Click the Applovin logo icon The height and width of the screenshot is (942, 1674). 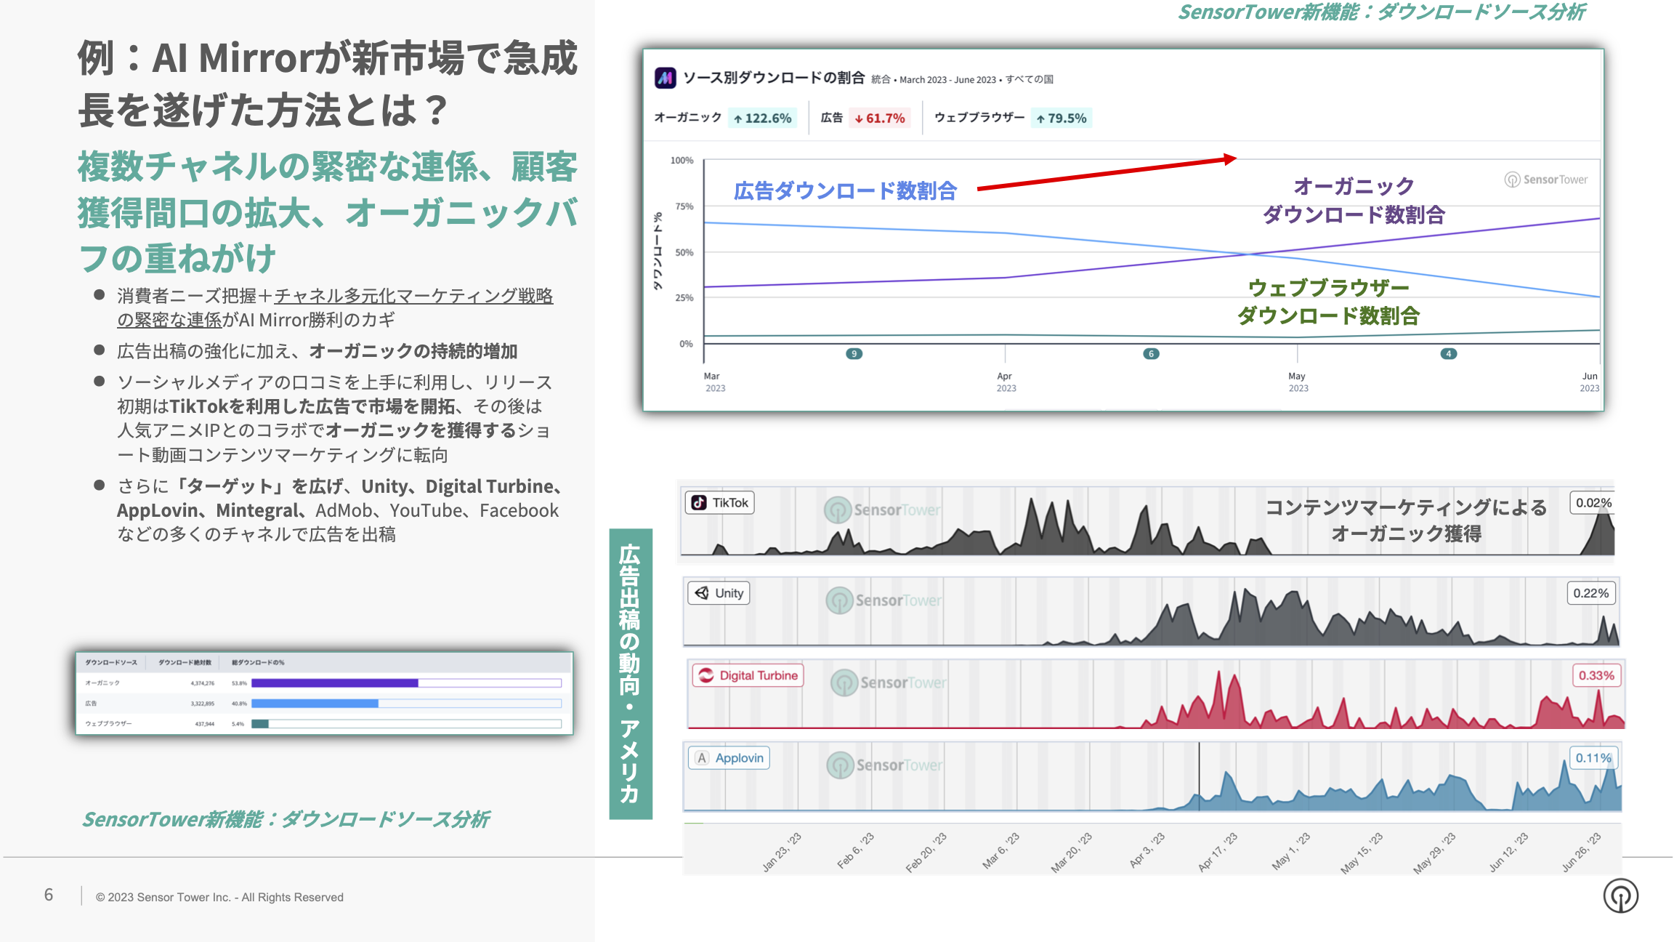coord(702,758)
